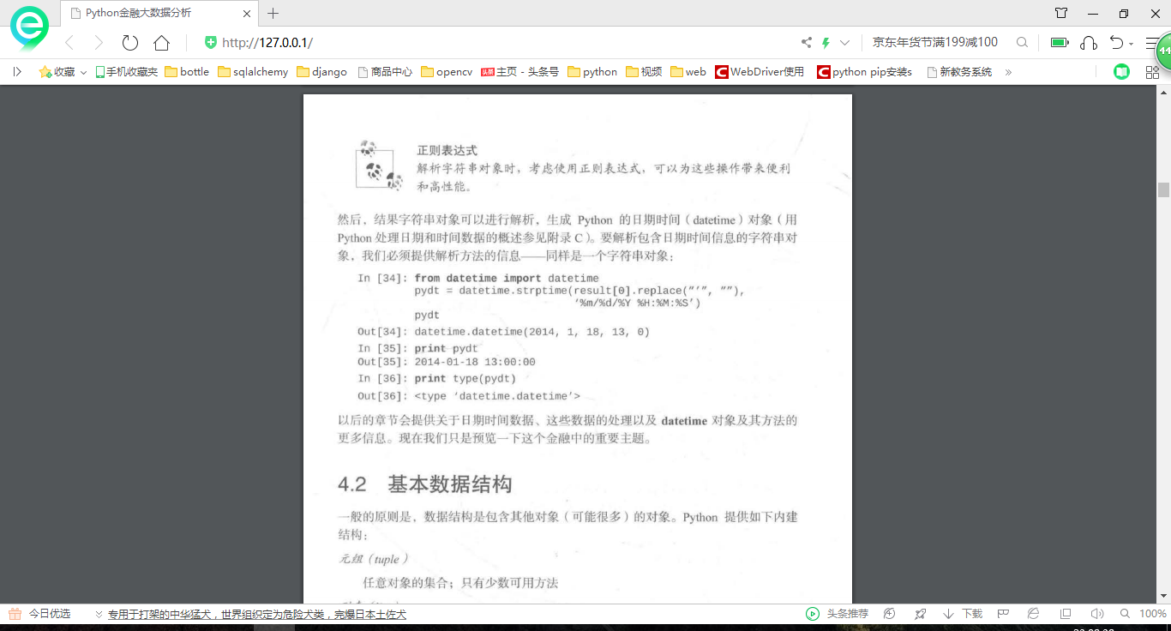Go back with the back arrow
Screen dimensions: 1171x631
[x=70, y=43]
